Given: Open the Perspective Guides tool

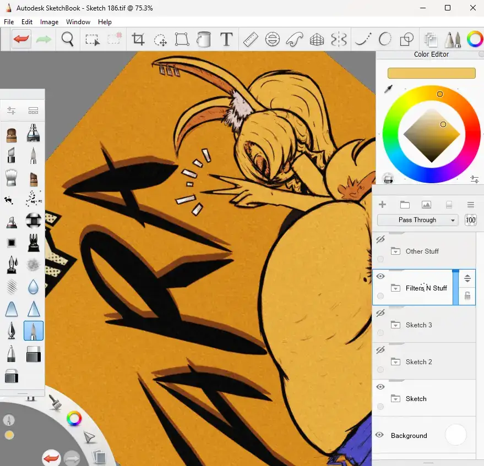Looking at the screenshot, I should pyautogui.click(x=317, y=40).
